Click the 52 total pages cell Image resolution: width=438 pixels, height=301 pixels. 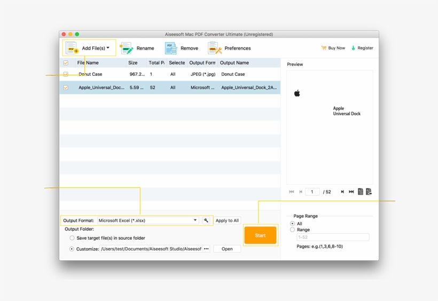tap(153, 88)
